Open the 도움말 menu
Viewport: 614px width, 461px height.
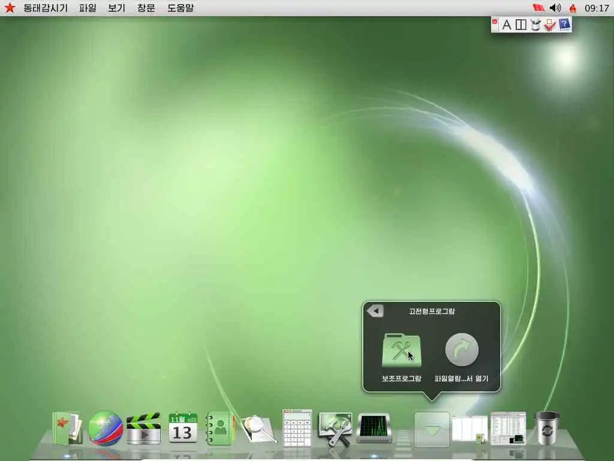[180, 8]
